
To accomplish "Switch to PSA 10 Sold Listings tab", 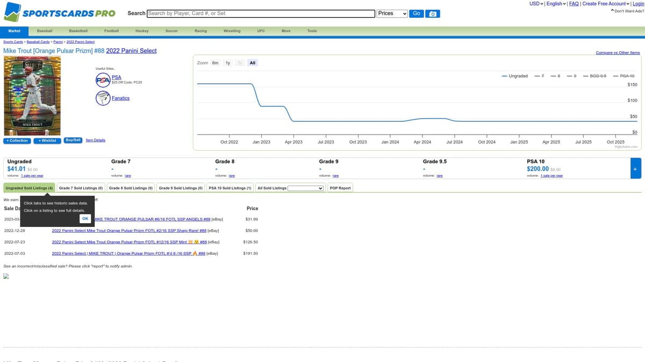I will (230, 188).
